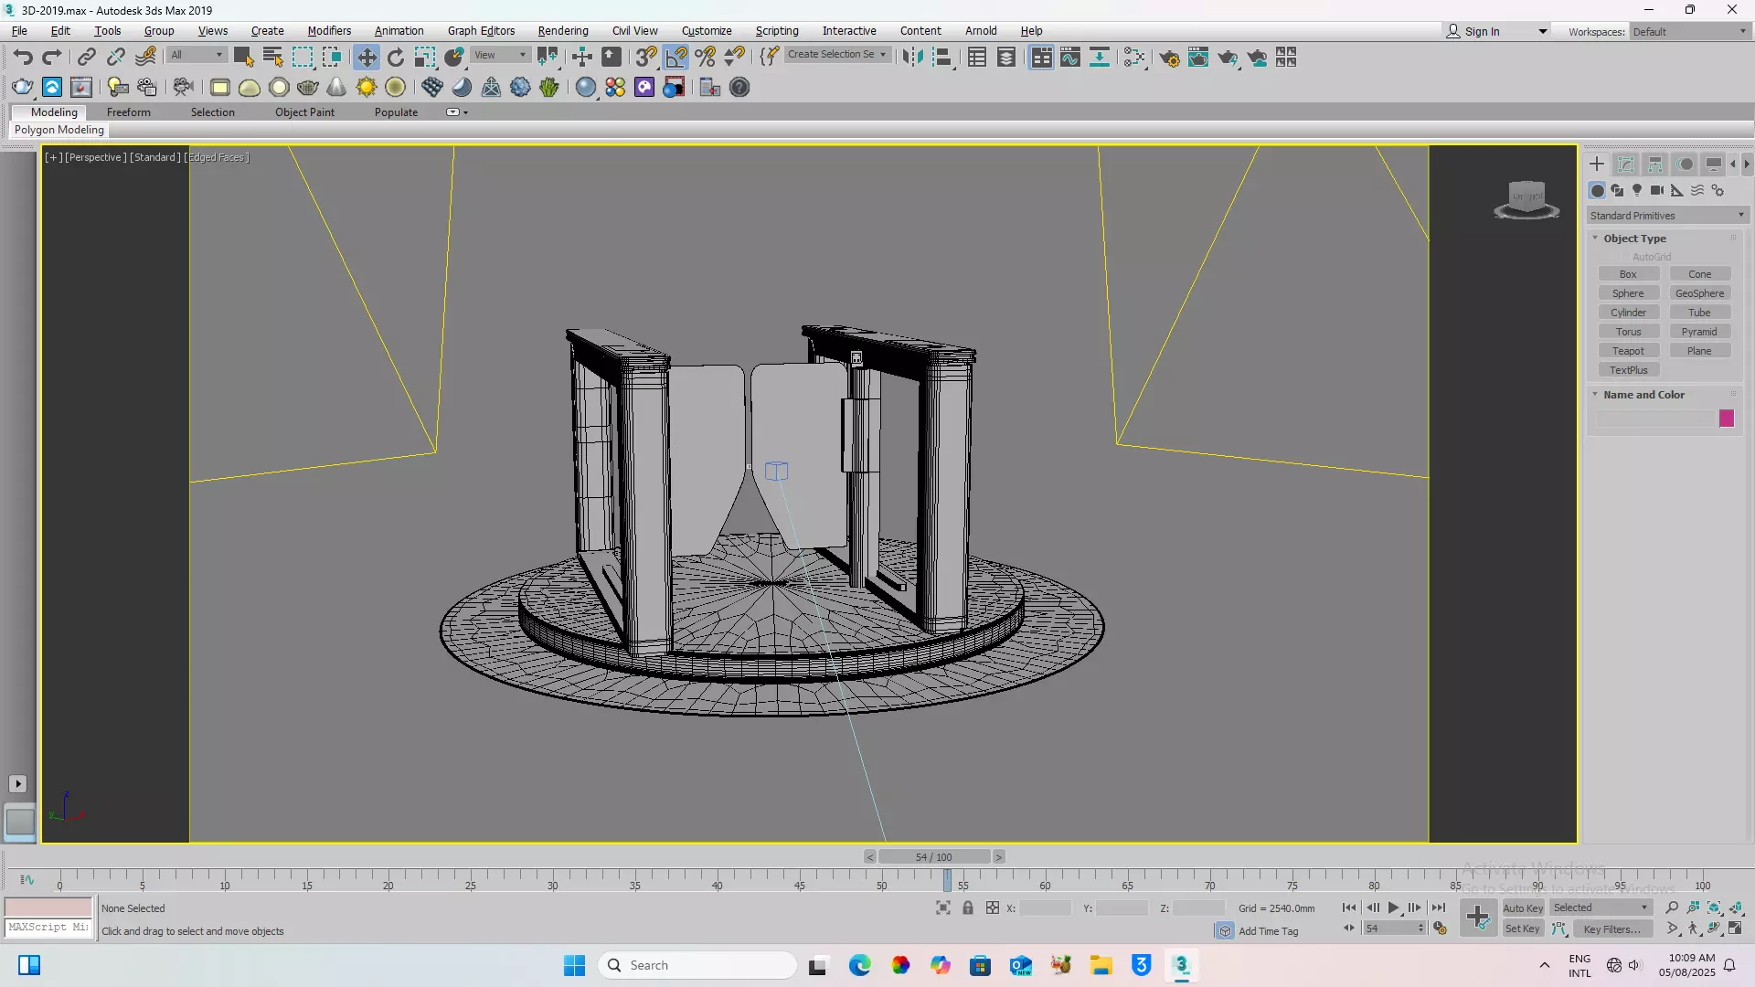Click the sun icon in second toolbar
The height and width of the screenshot is (987, 1755).
tap(367, 88)
